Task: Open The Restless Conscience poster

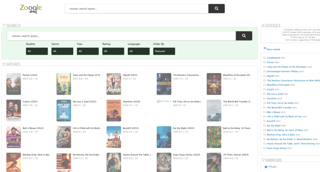Action: [x=164, y=84]
